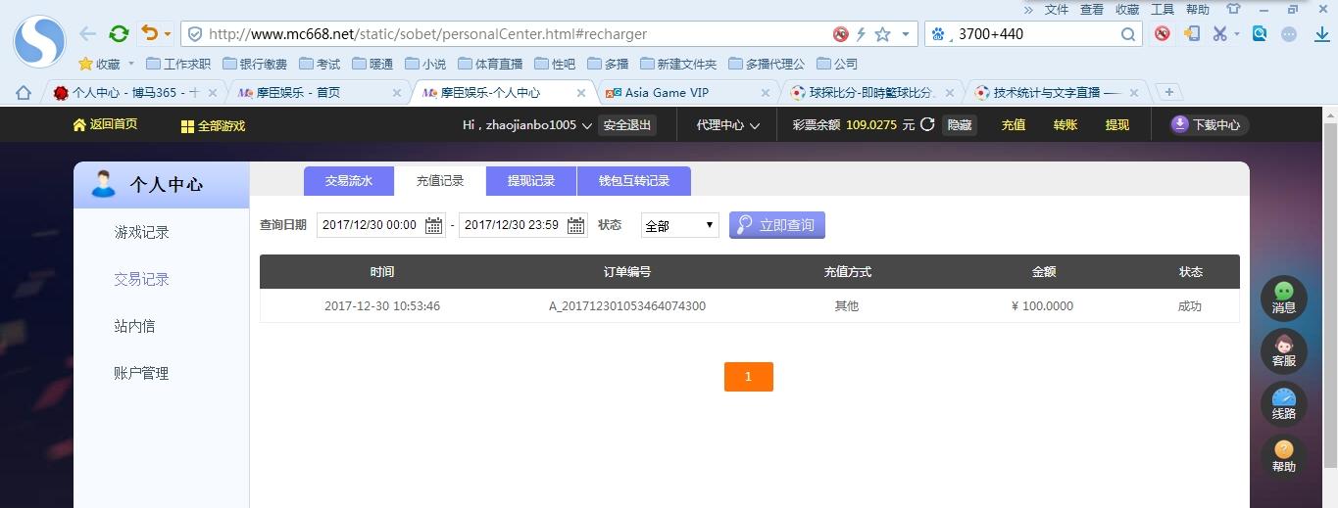The height and width of the screenshot is (508, 1338).
Task: Click the ad-block icon inside the address bar
Action: [x=840, y=34]
